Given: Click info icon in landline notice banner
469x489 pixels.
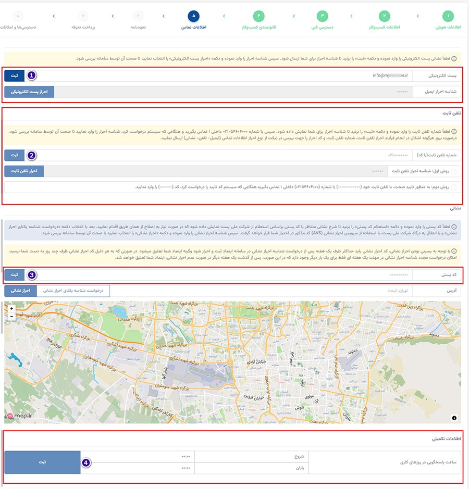Looking at the screenshot, I should click(x=454, y=132).
